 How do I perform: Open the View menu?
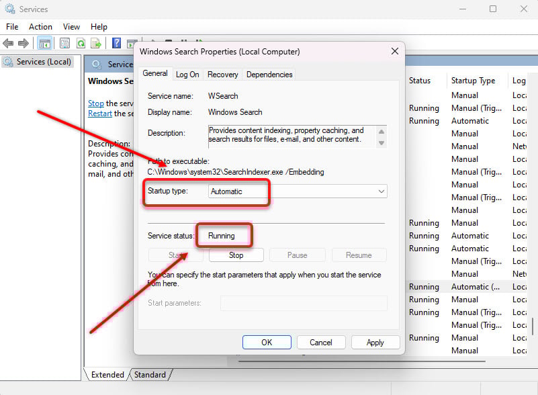click(x=71, y=27)
